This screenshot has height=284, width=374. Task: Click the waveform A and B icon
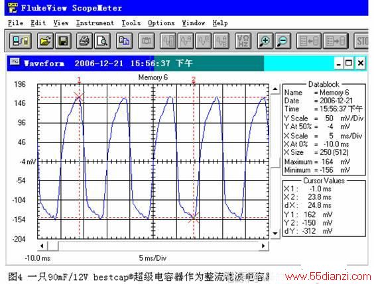[221, 41]
